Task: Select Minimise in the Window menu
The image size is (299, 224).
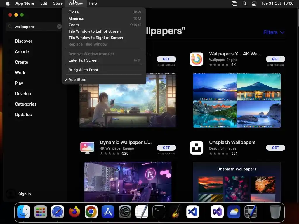Action: (104, 18)
